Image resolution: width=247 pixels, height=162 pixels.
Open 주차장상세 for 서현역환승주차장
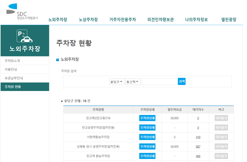[147, 137]
